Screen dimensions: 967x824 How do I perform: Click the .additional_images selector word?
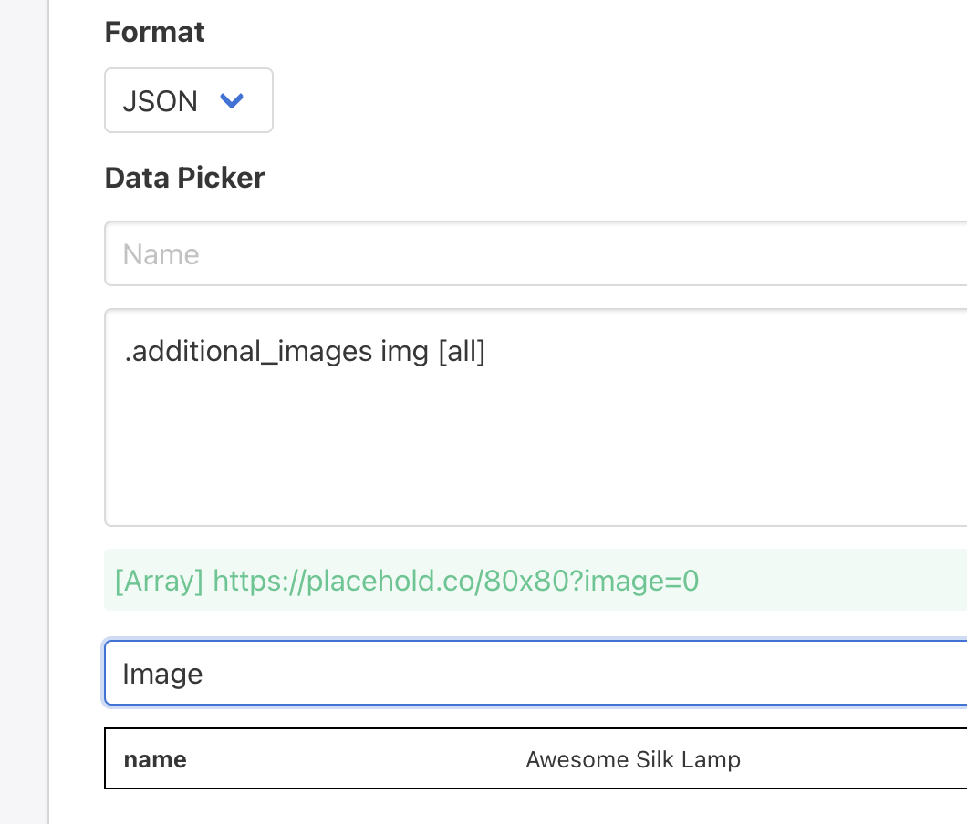pos(247,352)
